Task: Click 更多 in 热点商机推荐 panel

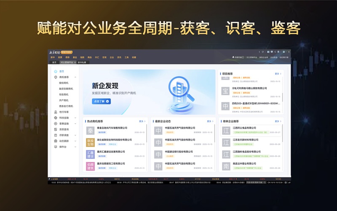Action: 142,122
